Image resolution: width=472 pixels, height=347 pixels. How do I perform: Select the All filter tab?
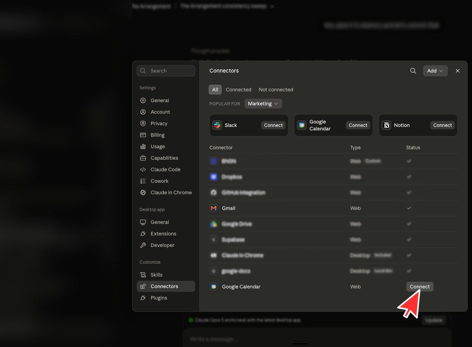215,90
